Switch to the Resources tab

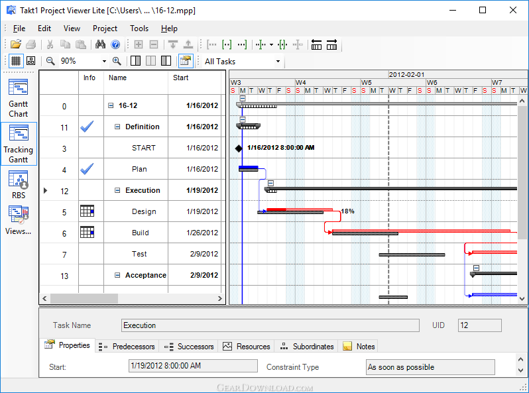(247, 347)
